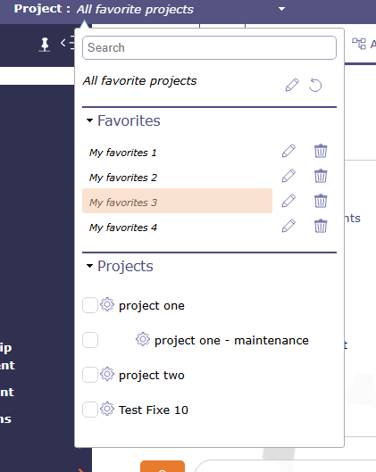Collapse the Favorites section
Screen dimensions: 376x472
tap(89, 120)
